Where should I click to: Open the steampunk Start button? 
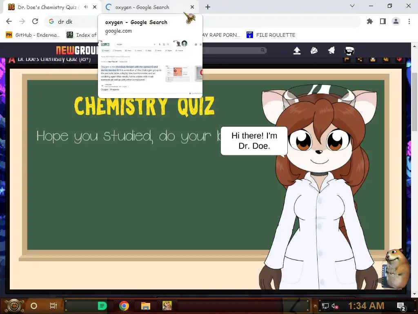(x=14, y=306)
